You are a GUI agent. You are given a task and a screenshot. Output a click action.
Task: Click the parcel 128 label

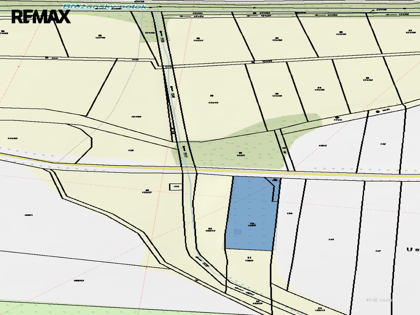click(131, 150)
